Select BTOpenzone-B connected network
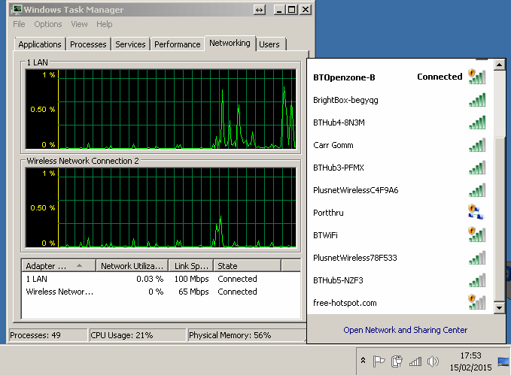 click(400, 77)
